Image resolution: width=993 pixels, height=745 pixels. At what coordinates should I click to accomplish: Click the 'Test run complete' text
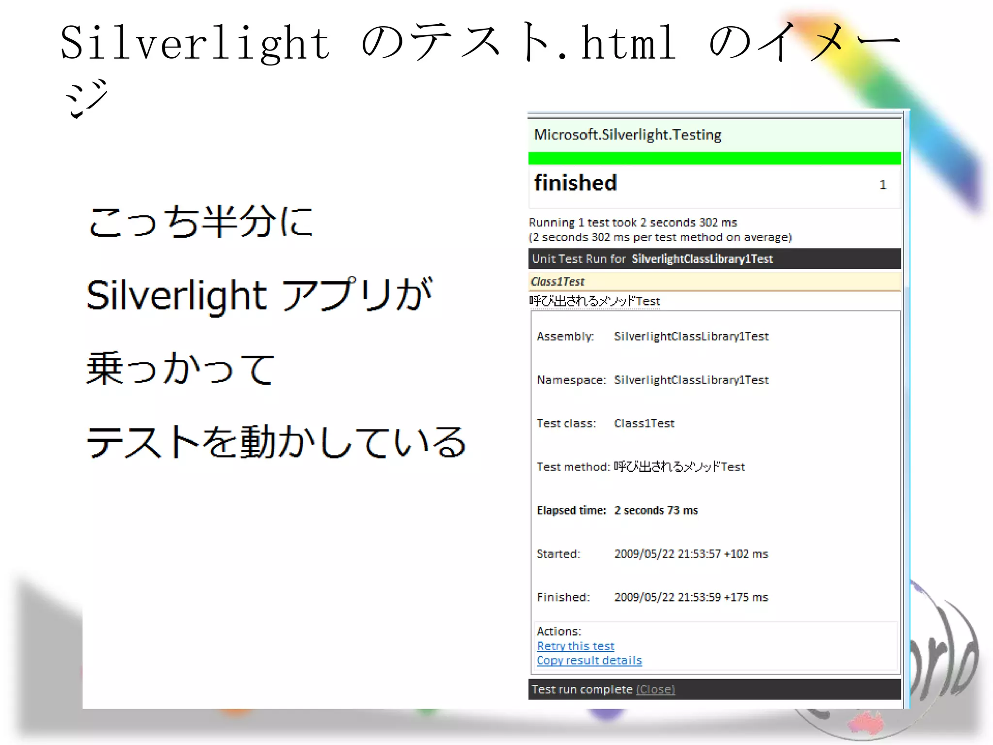pyautogui.click(x=582, y=689)
